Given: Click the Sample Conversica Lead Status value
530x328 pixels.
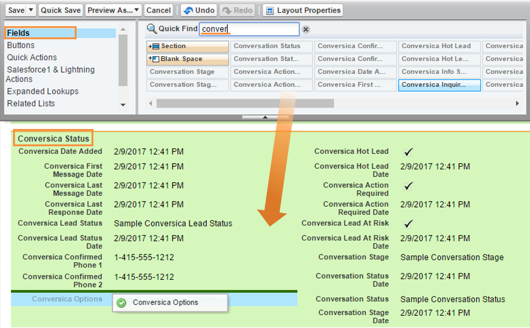Looking at the screenshot, I should click(x=173, y=223).
